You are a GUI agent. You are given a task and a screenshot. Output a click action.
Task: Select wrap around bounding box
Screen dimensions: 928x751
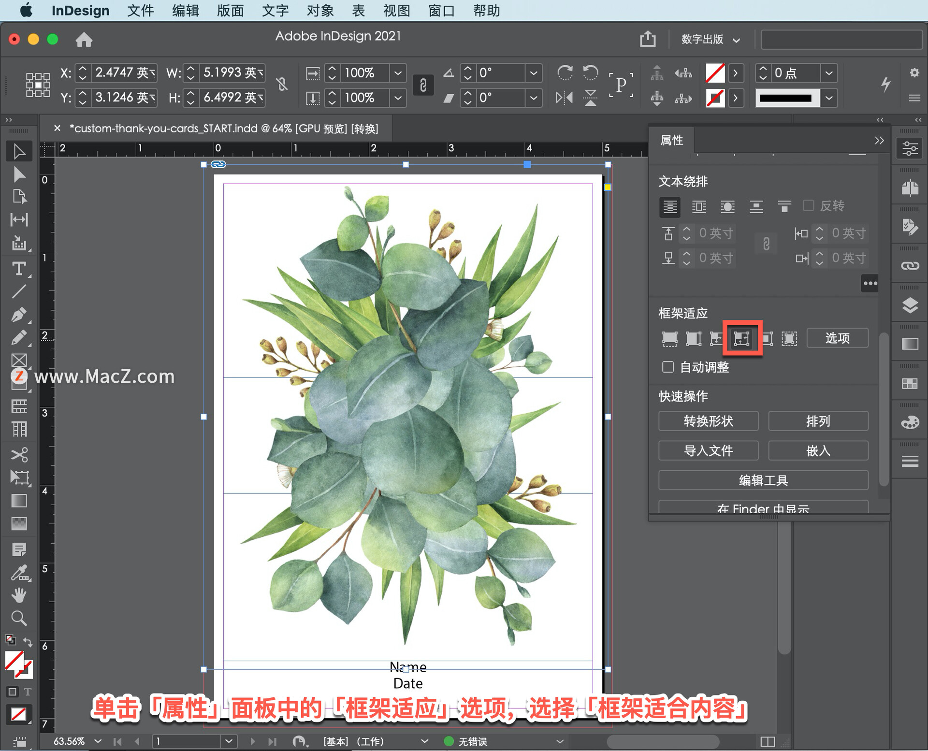699,207
